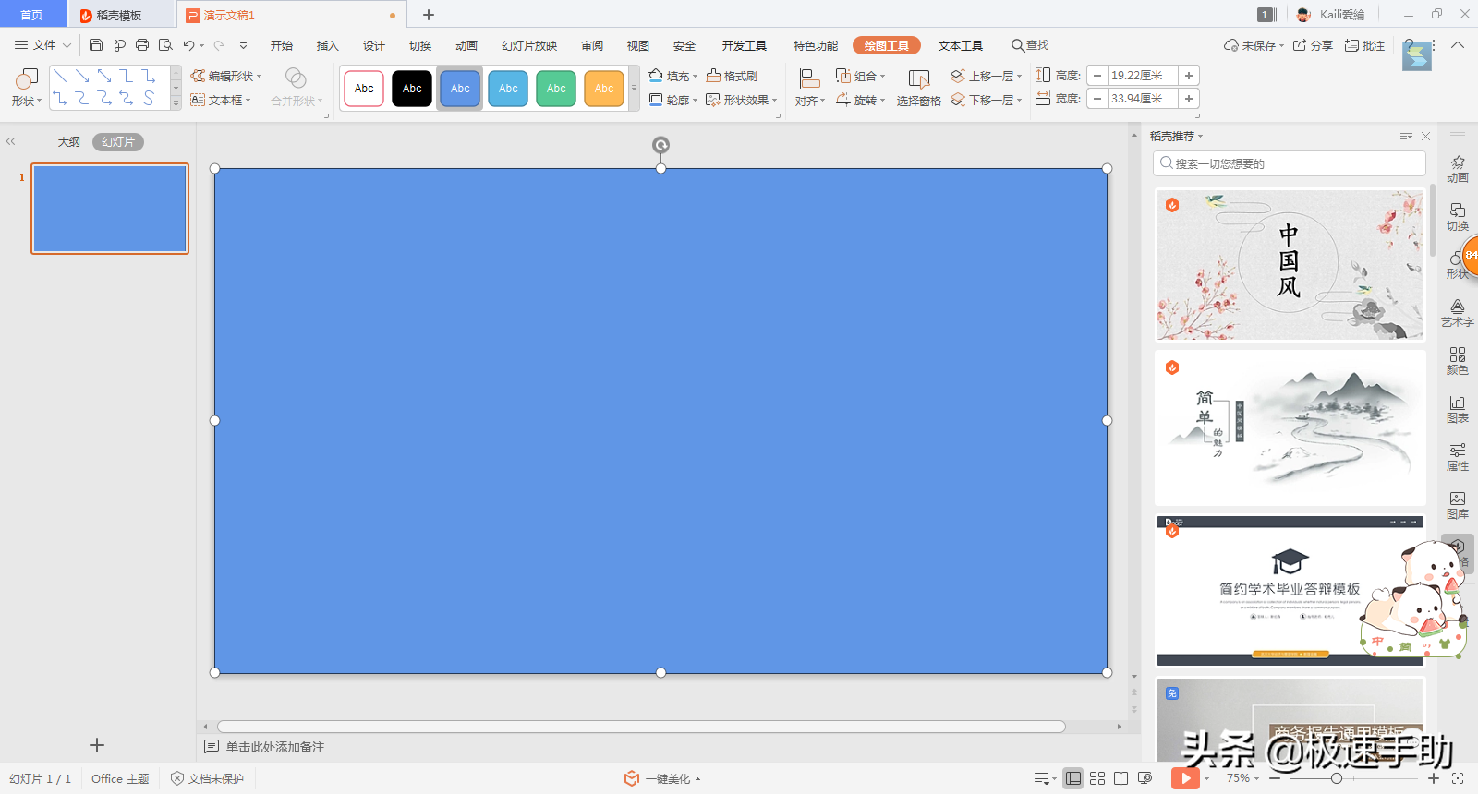Viewport: 1478px width, 794px height.
Task: Click the 动画 animation sidebar icon
Action: [1457, 169]
